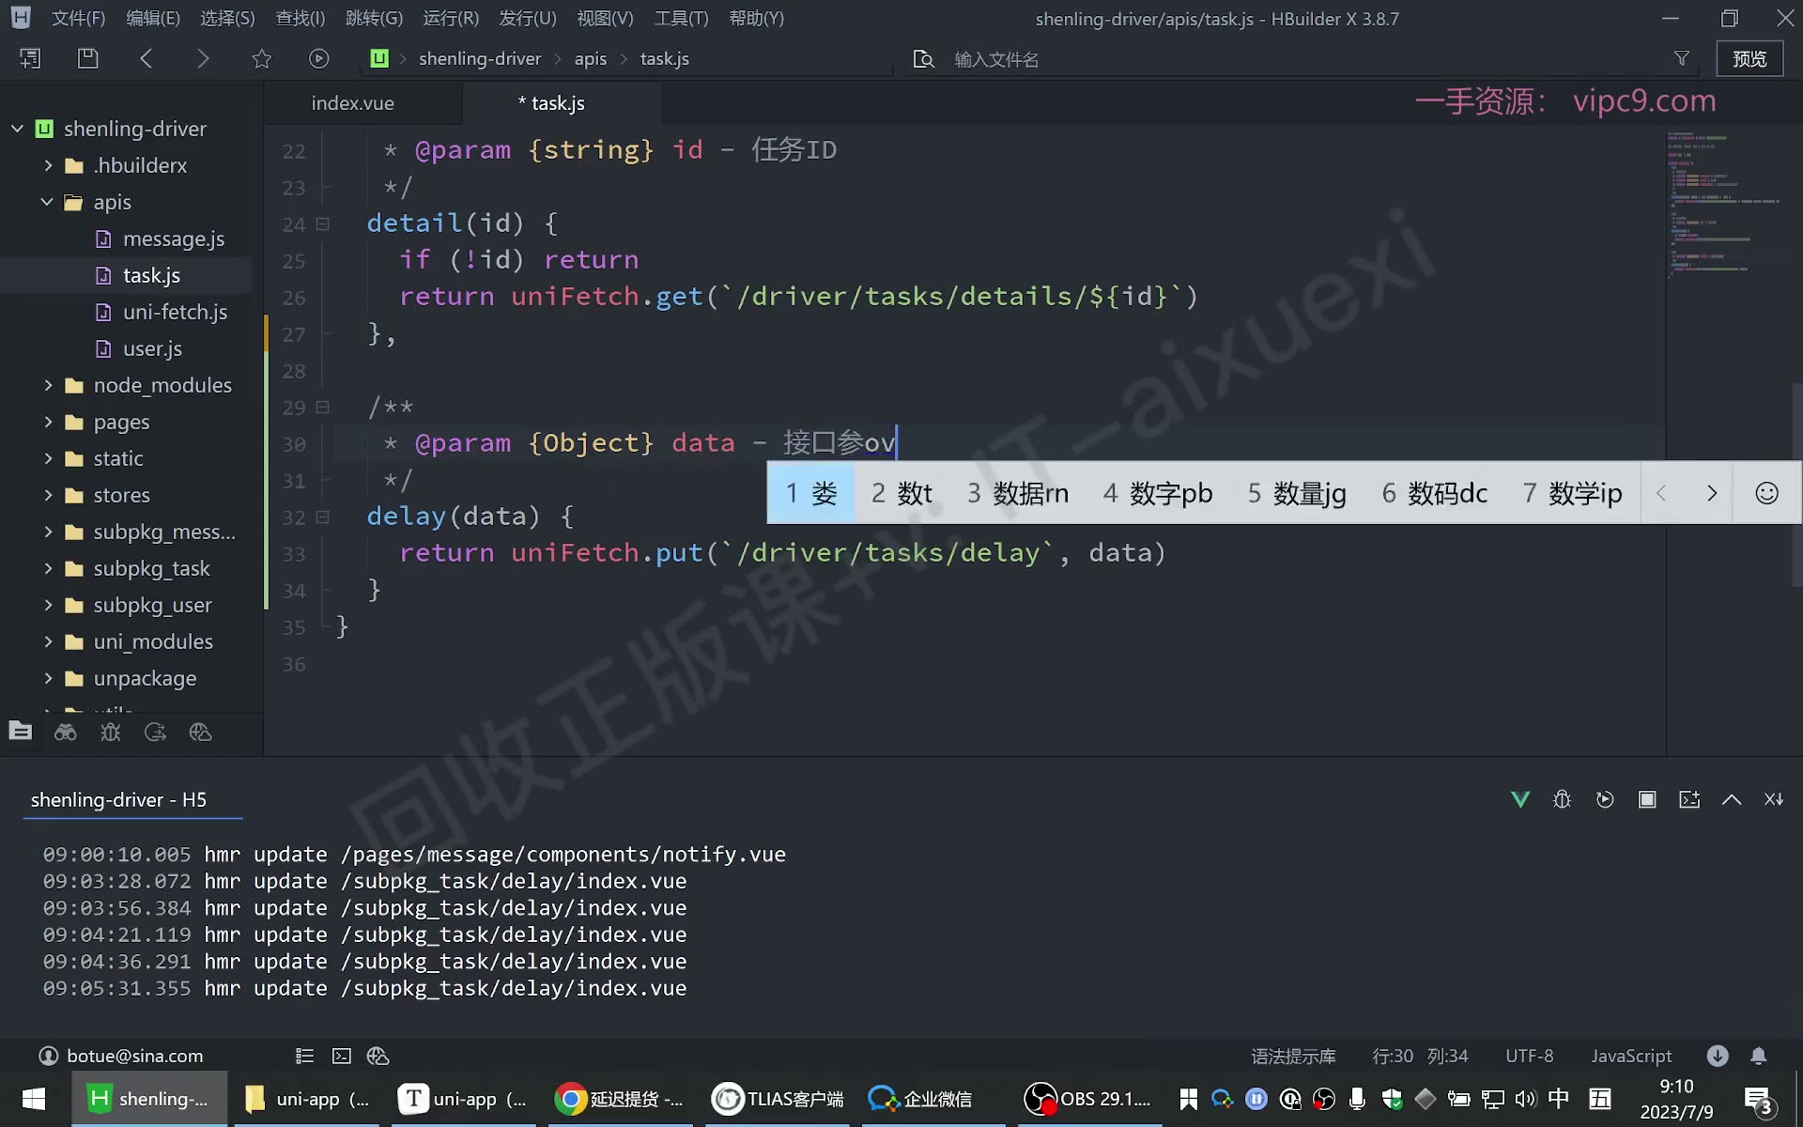This screenshot has height=1127, width=1803.
Task: Select IME candidate 3 数据
Action: click(x=1018, y=493)
